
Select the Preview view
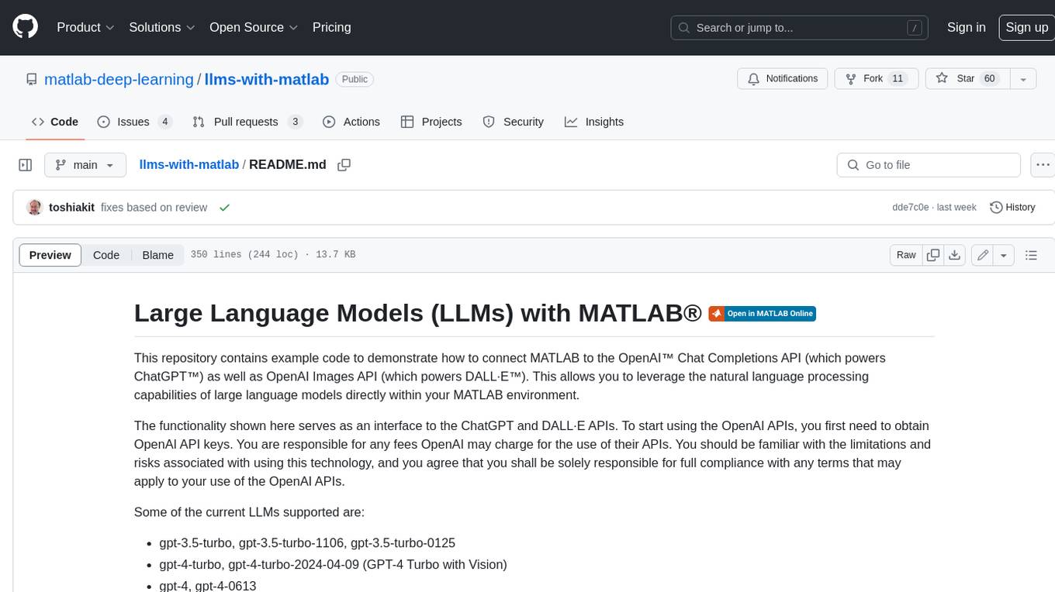pos(50,255)
